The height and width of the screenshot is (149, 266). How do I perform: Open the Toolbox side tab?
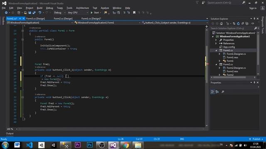coord(3,21)
